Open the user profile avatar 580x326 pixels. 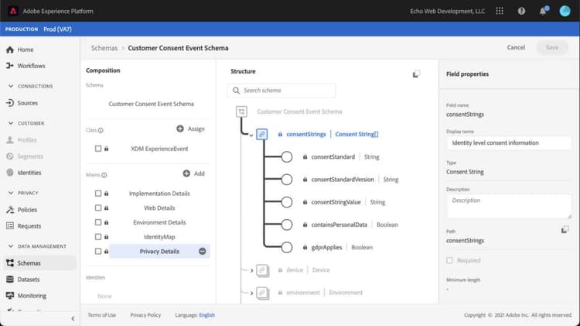point(565,11)
